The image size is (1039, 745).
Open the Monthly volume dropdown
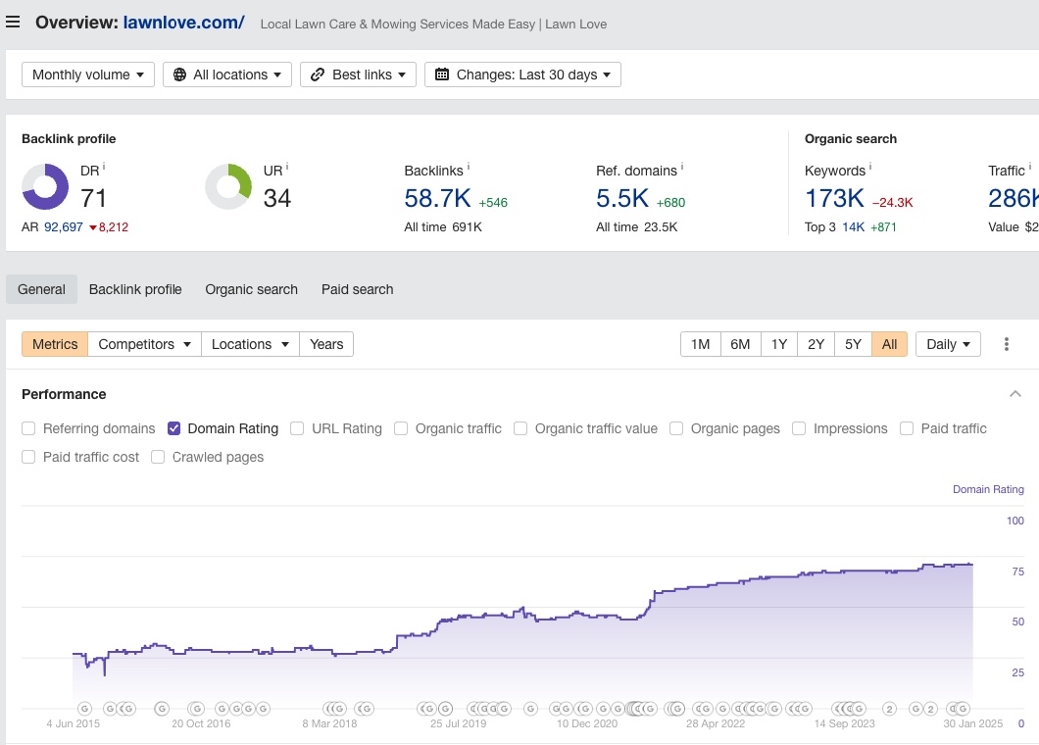coord(88,74)
